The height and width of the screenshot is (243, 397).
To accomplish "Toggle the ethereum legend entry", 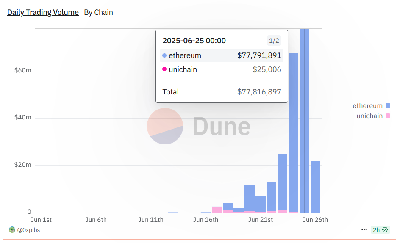I will (x=371, y=106).
